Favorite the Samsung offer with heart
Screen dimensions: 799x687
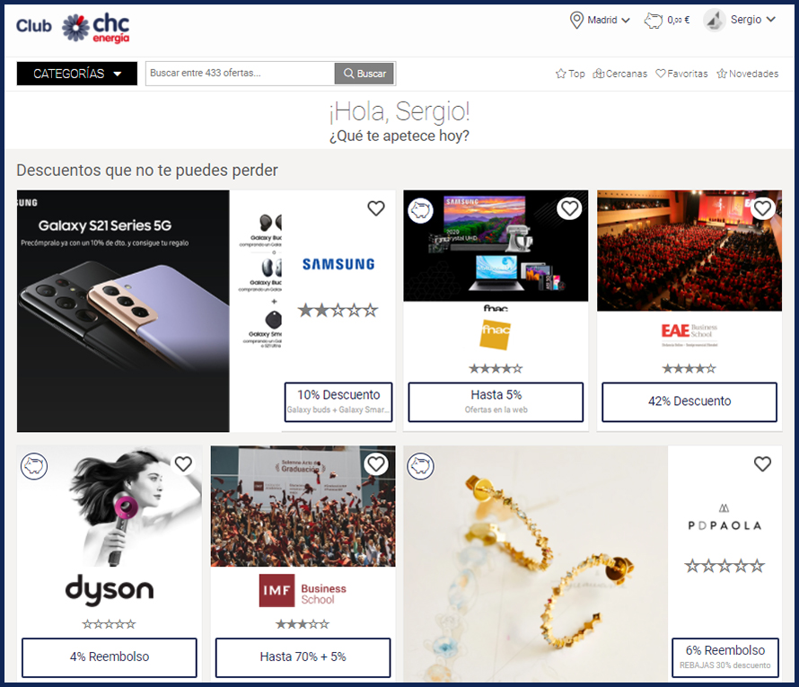tap(376, 208)
